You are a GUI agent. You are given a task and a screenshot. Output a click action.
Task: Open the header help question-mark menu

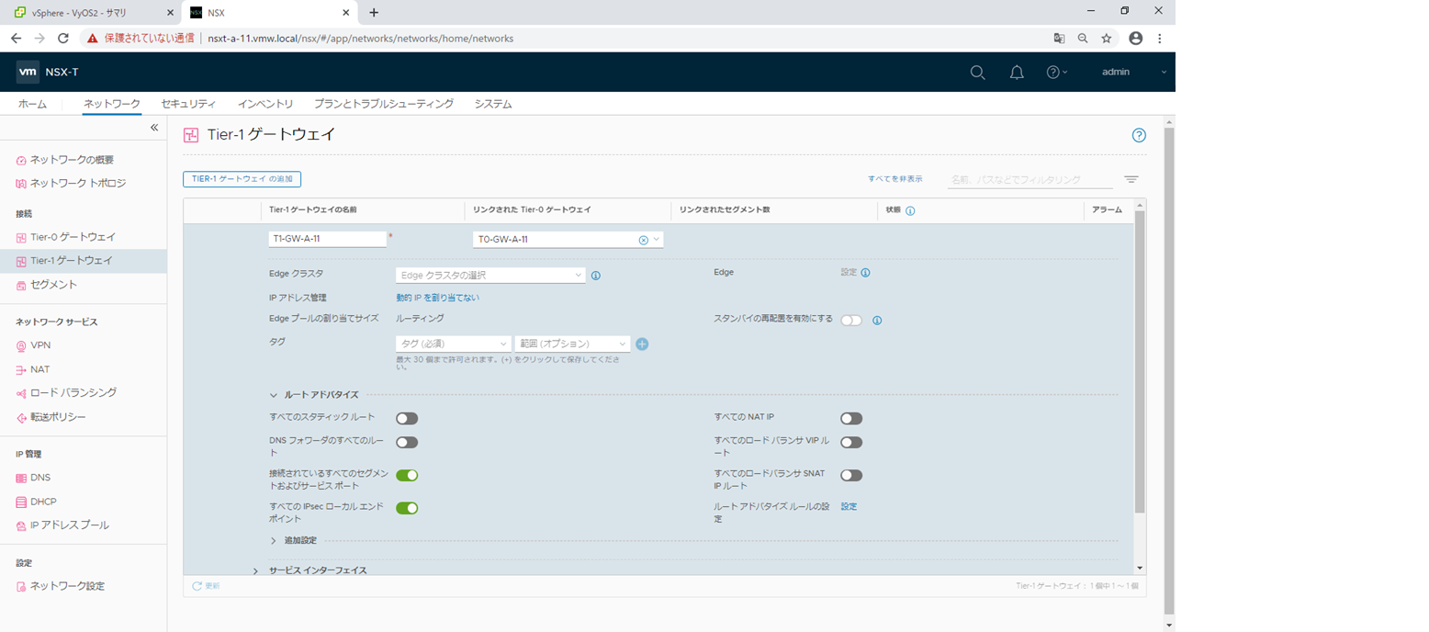pos(1057,72)
